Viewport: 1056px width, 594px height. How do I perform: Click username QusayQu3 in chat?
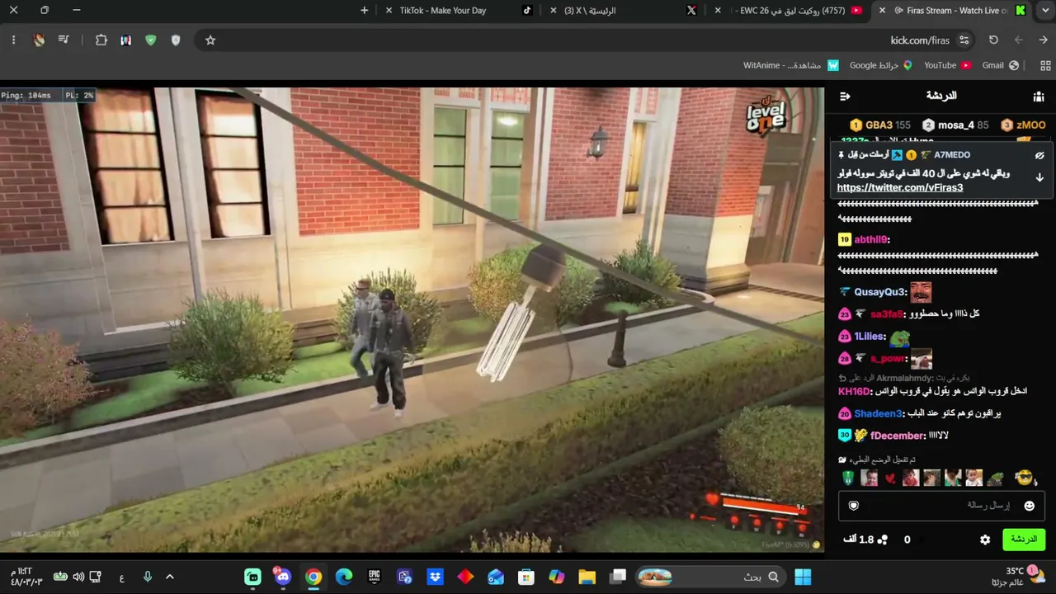[879, 292]
